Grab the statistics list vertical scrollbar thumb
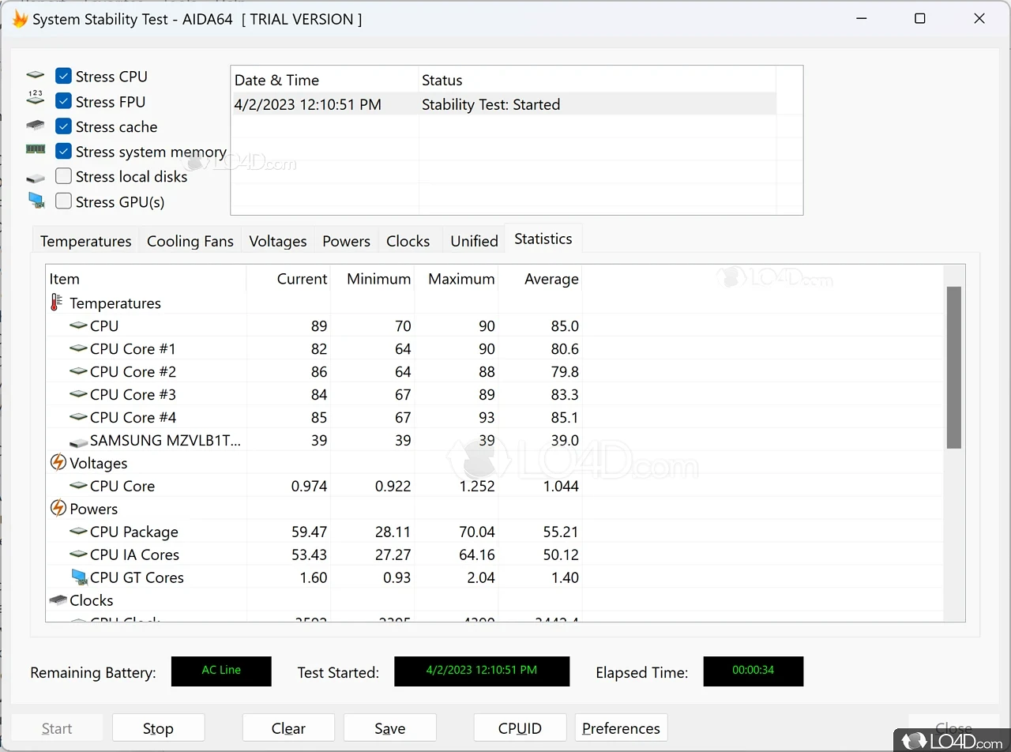 [x=954, y=367]
